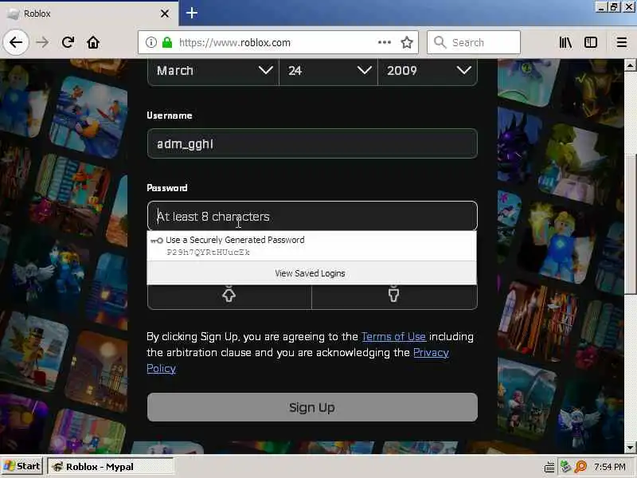This screenshot has height=478, width=637.
Task: Click the scrollbar up arrow
Action: (630, 65)
